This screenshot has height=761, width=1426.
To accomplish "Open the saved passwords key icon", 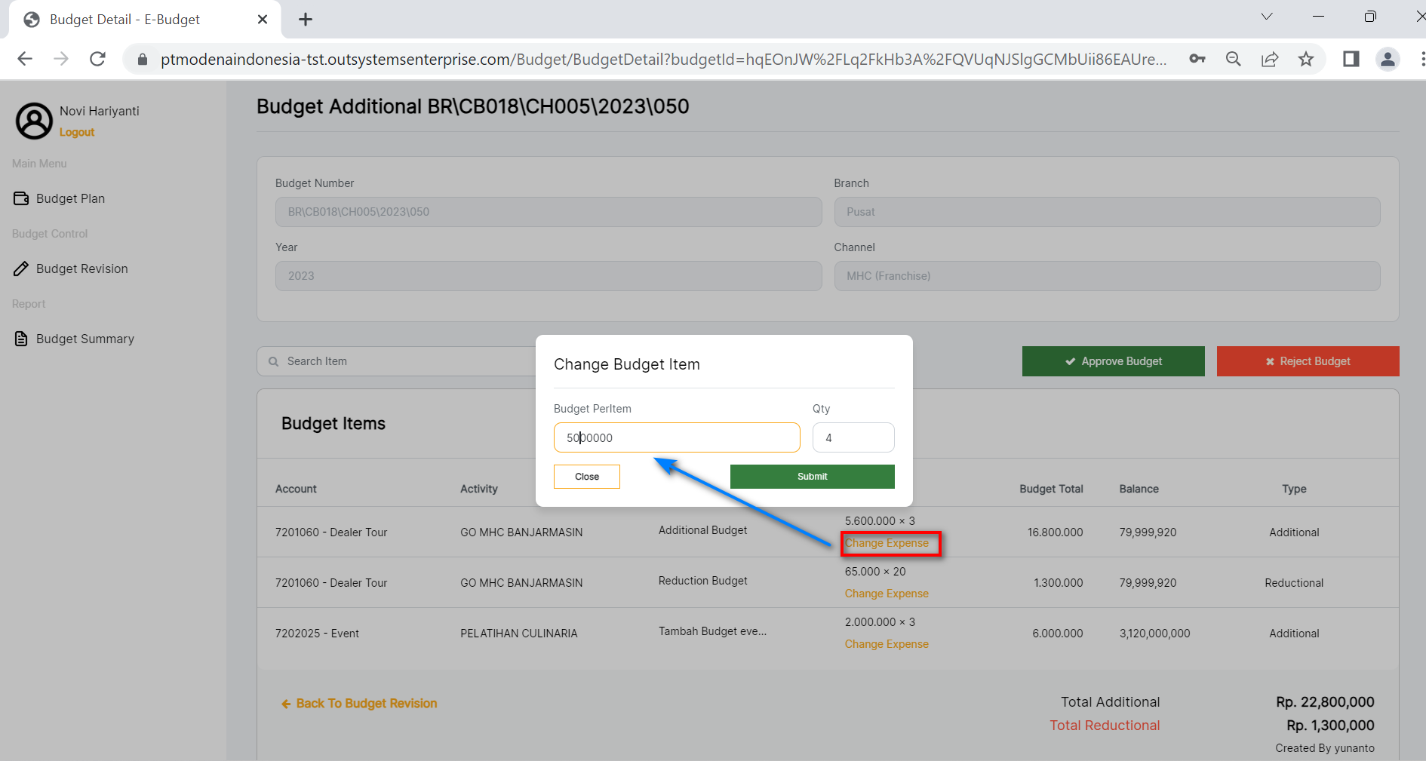I will click(1197, 59).
